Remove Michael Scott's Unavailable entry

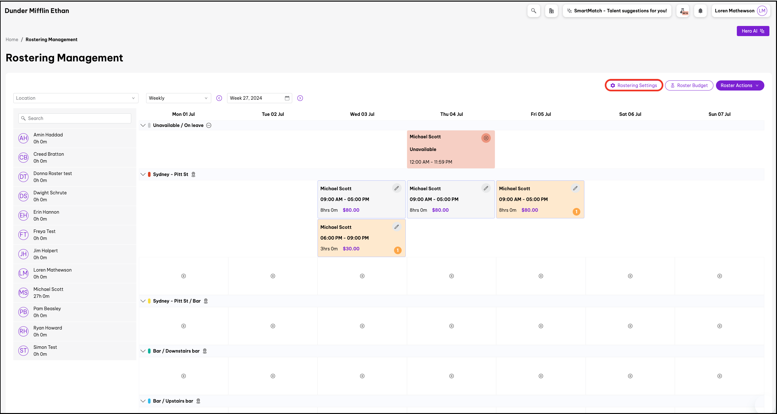486,138
